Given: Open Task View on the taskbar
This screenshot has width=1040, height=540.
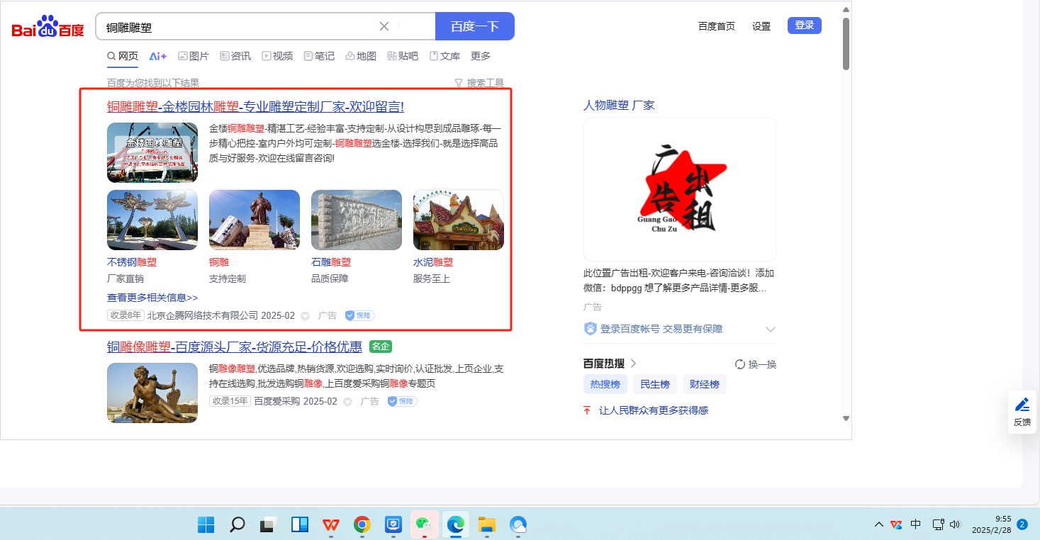Looking at the screenshot, I should click(268, 524).
